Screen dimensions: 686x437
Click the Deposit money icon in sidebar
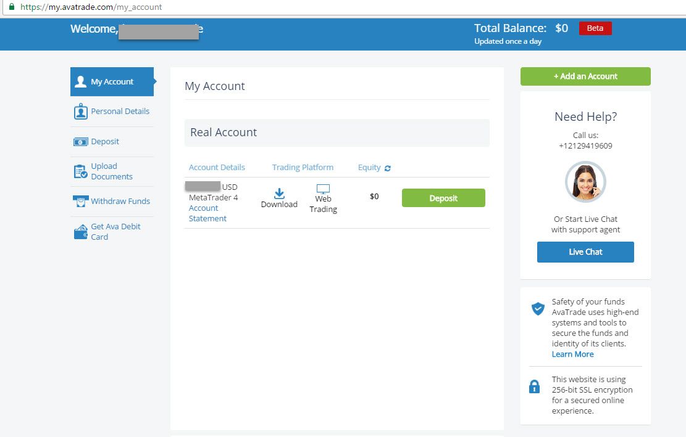coord(80,142)
